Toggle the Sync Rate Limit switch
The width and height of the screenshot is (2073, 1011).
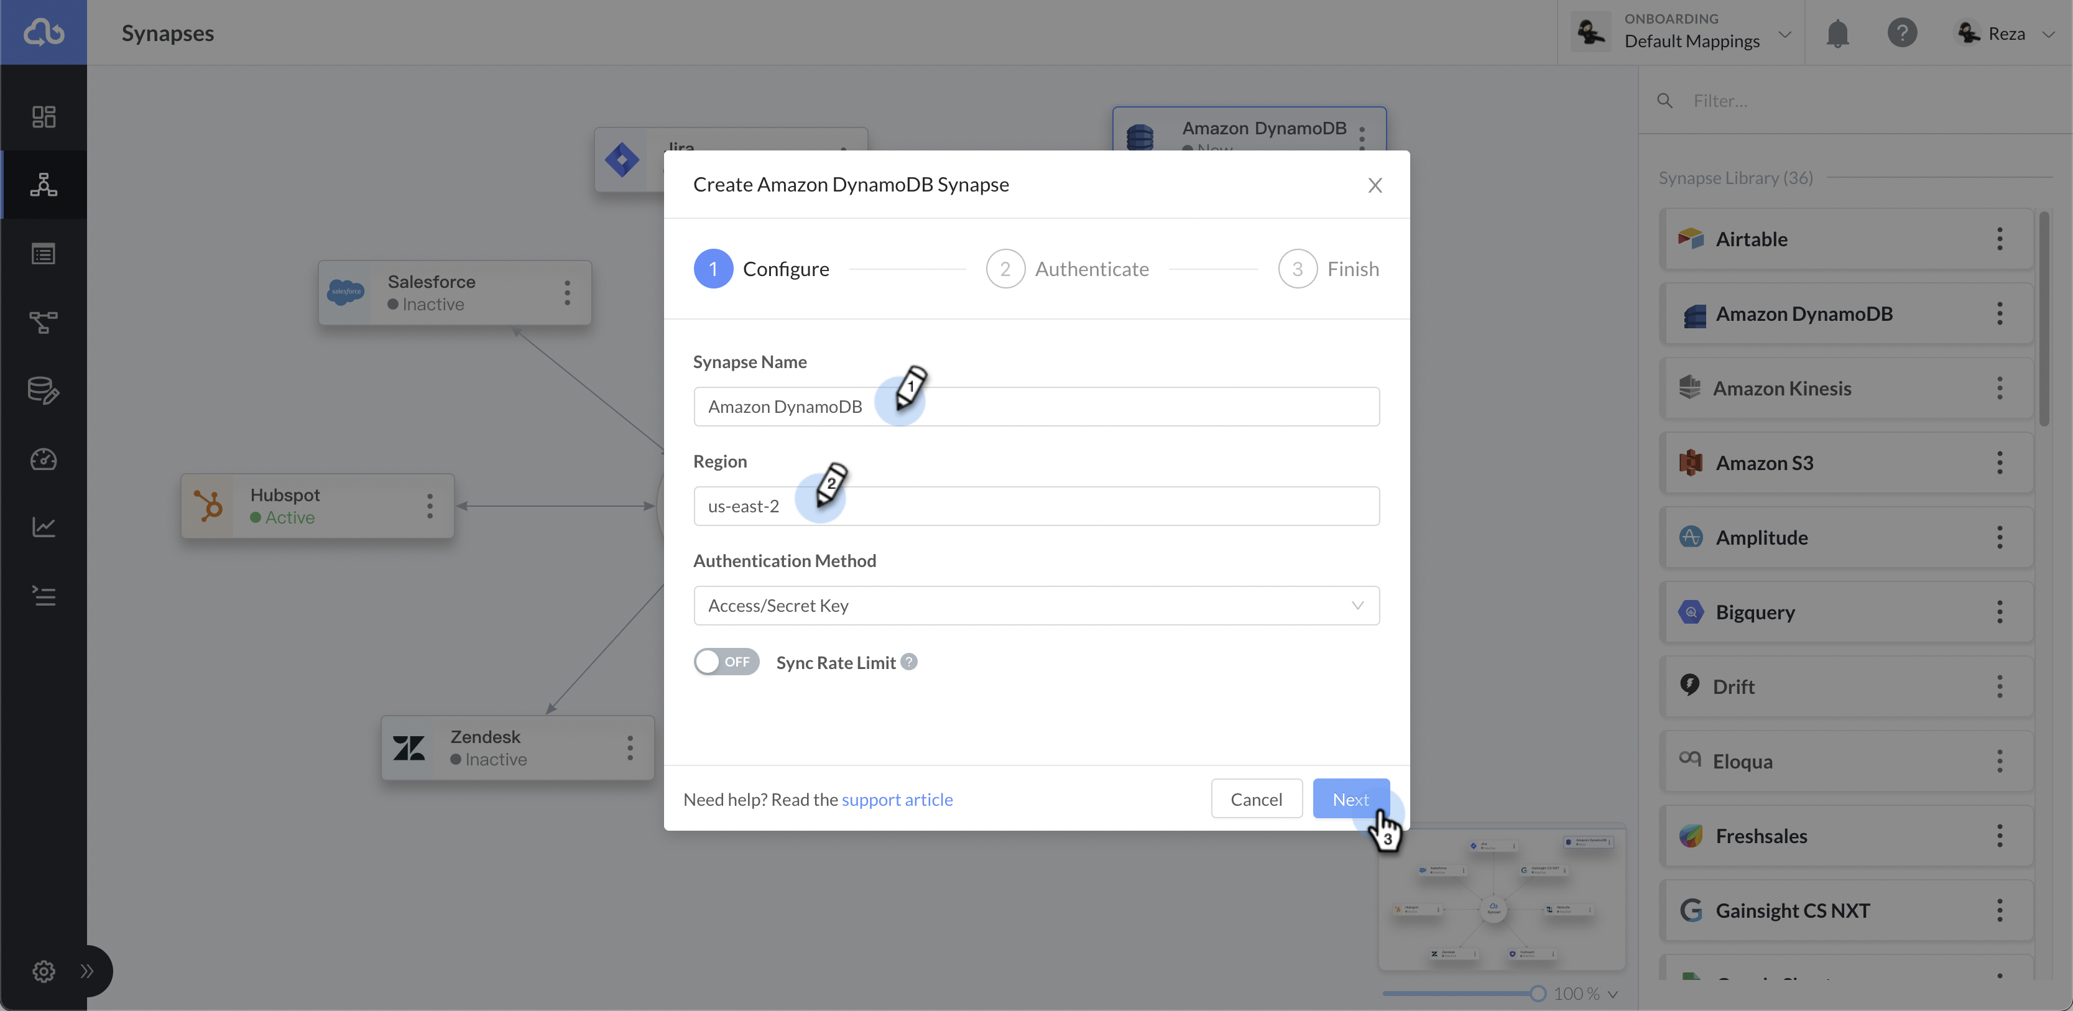coord(726,662)
